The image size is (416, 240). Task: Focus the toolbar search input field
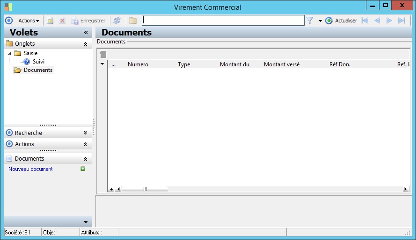[x=223, y=21]
